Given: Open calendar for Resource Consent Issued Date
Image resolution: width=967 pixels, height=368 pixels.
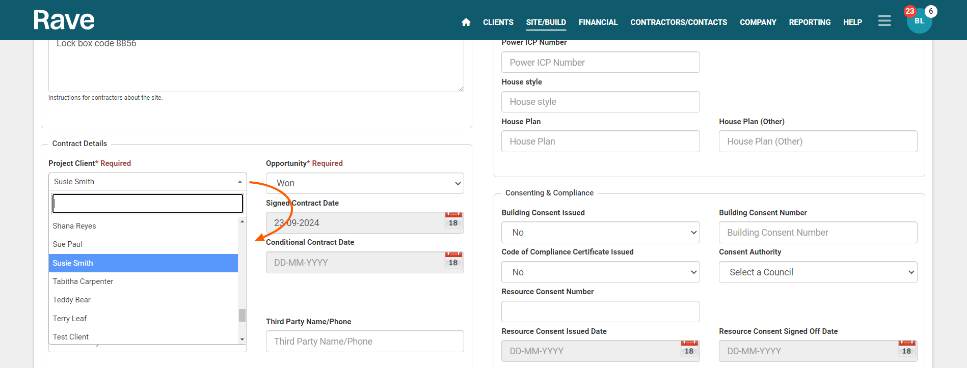Looking at the screenshot, I should (689, 349).
